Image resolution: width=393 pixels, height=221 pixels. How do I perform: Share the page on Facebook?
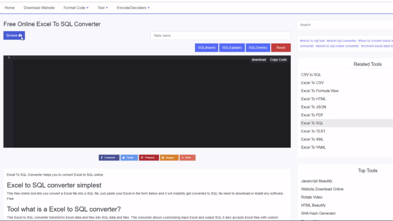tap(109, 158)
